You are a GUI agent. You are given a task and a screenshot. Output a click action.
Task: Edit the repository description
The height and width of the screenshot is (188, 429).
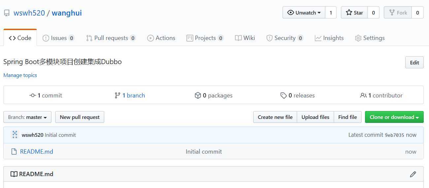[x=414, y=62]
